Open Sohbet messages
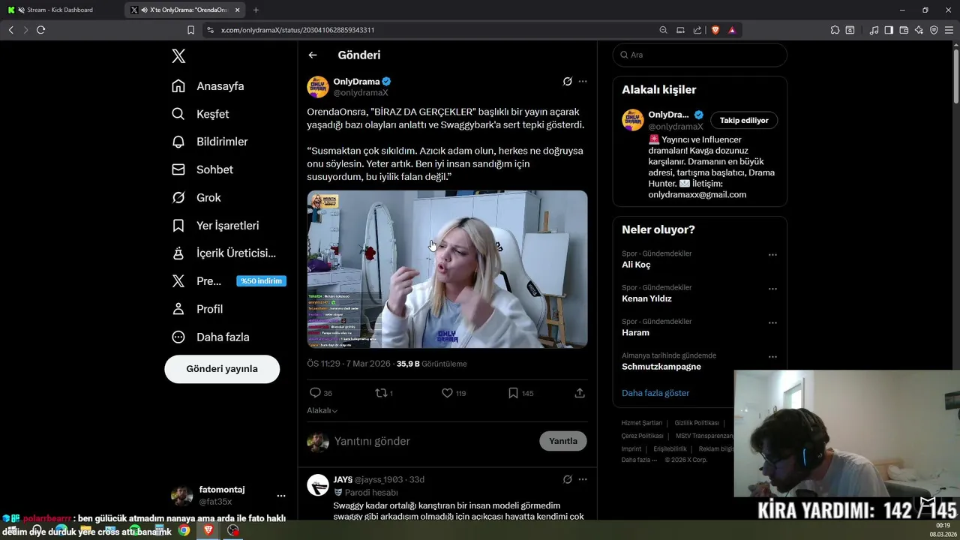This screenshot has width=960, height=540. pyautogui.click(x=202, y=169)
